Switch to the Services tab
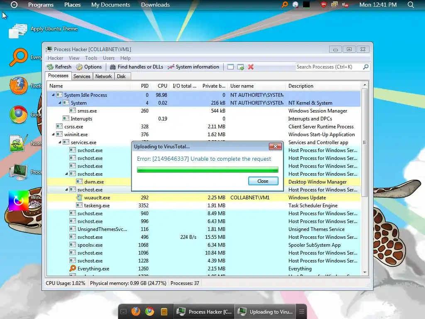 pos(82,76)
